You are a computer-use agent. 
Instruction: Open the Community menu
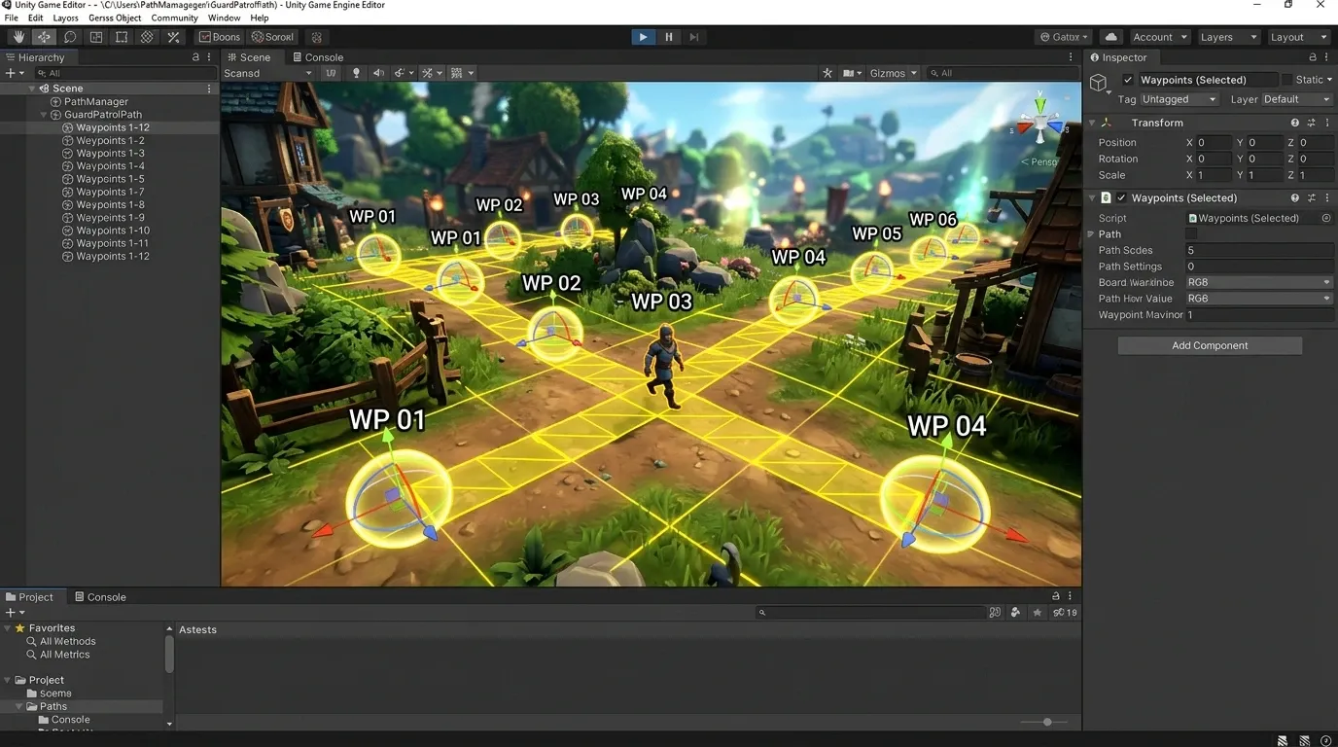[174, 18]
